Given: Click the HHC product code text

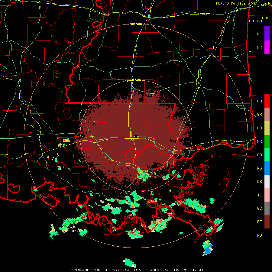Looking at the screenshot, I should tap(265, 18).
